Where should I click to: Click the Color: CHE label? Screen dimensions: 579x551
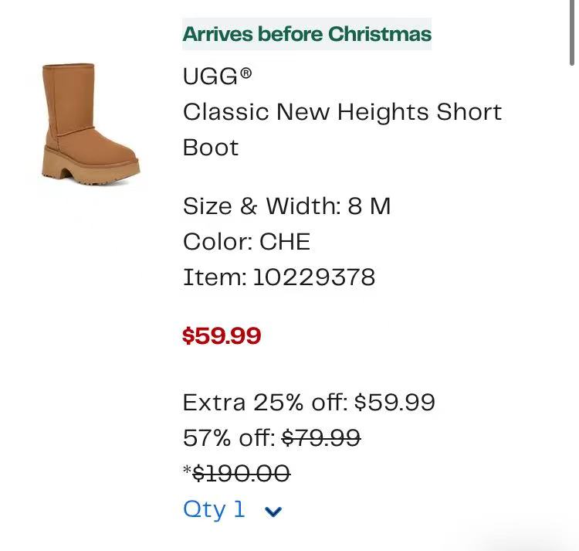(247, 242)
